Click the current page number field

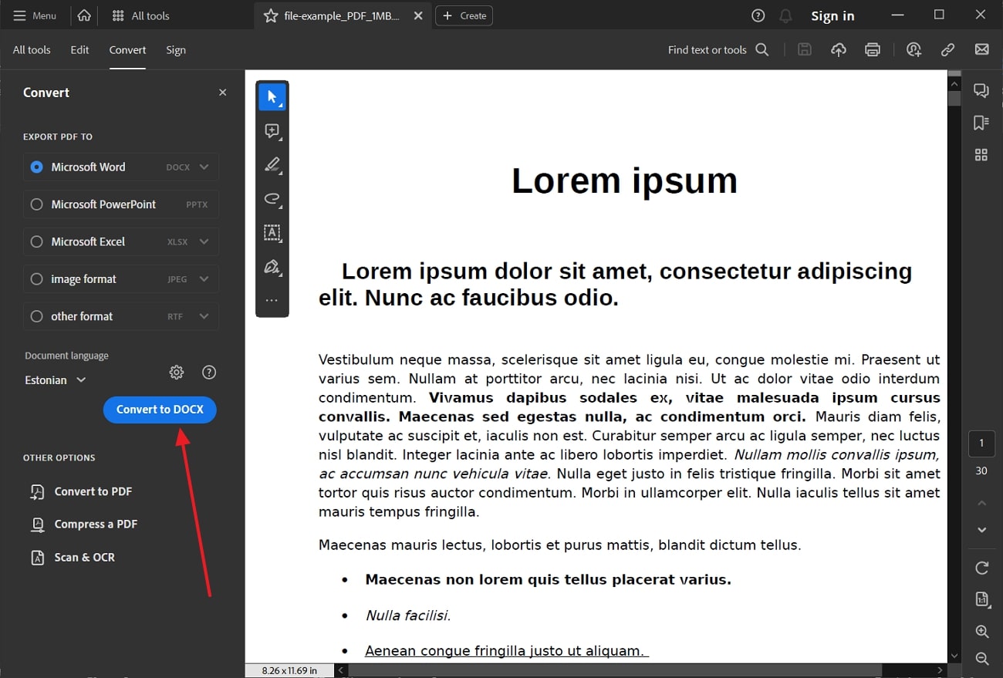click(981, 444)
